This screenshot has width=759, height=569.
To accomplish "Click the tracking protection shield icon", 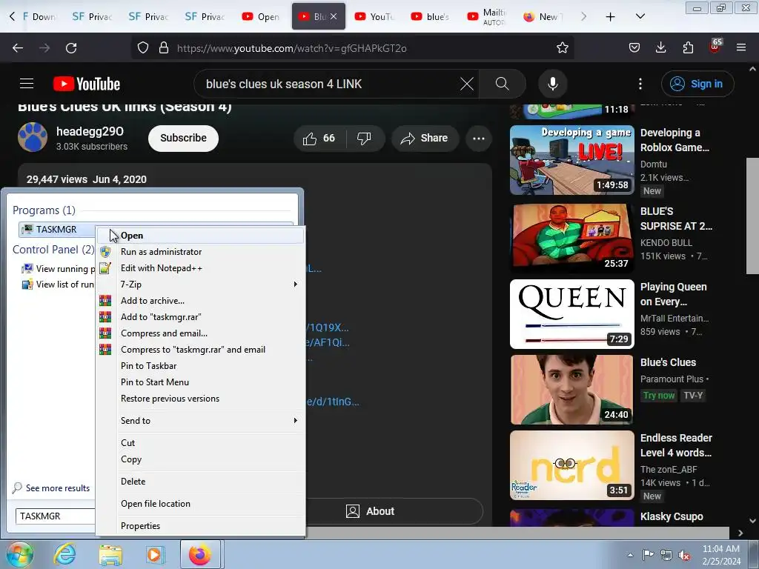I will point(143,48).
